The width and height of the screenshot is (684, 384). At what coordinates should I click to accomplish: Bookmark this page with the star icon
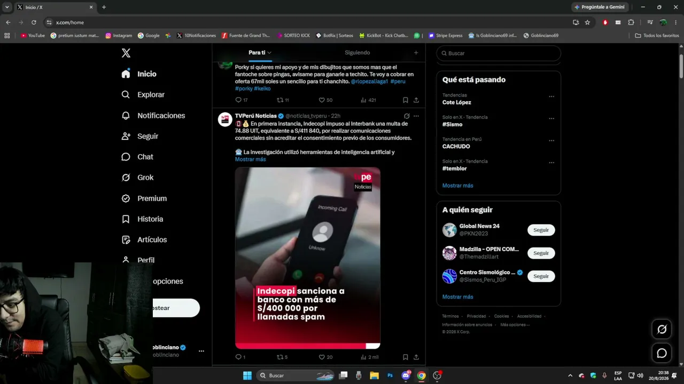point(587,22)
